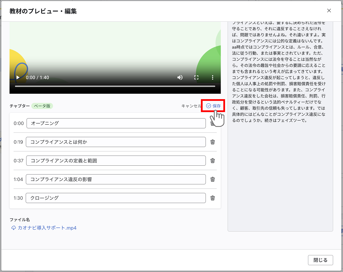Cancel chapter editing with キャンセル
This screenshot has height=272, width=343.
191,106
